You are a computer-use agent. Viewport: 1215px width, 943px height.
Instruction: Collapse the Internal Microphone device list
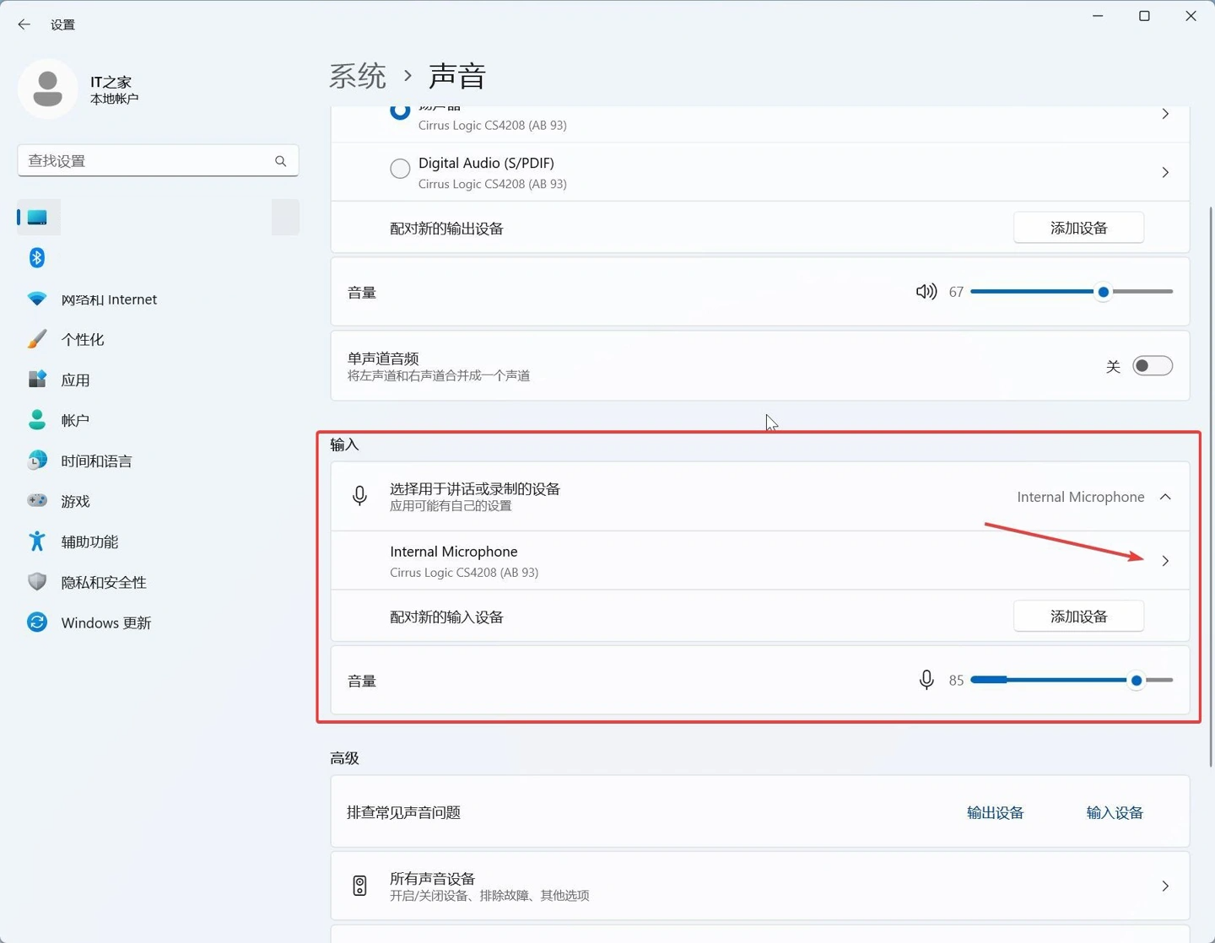(1165, 497)
